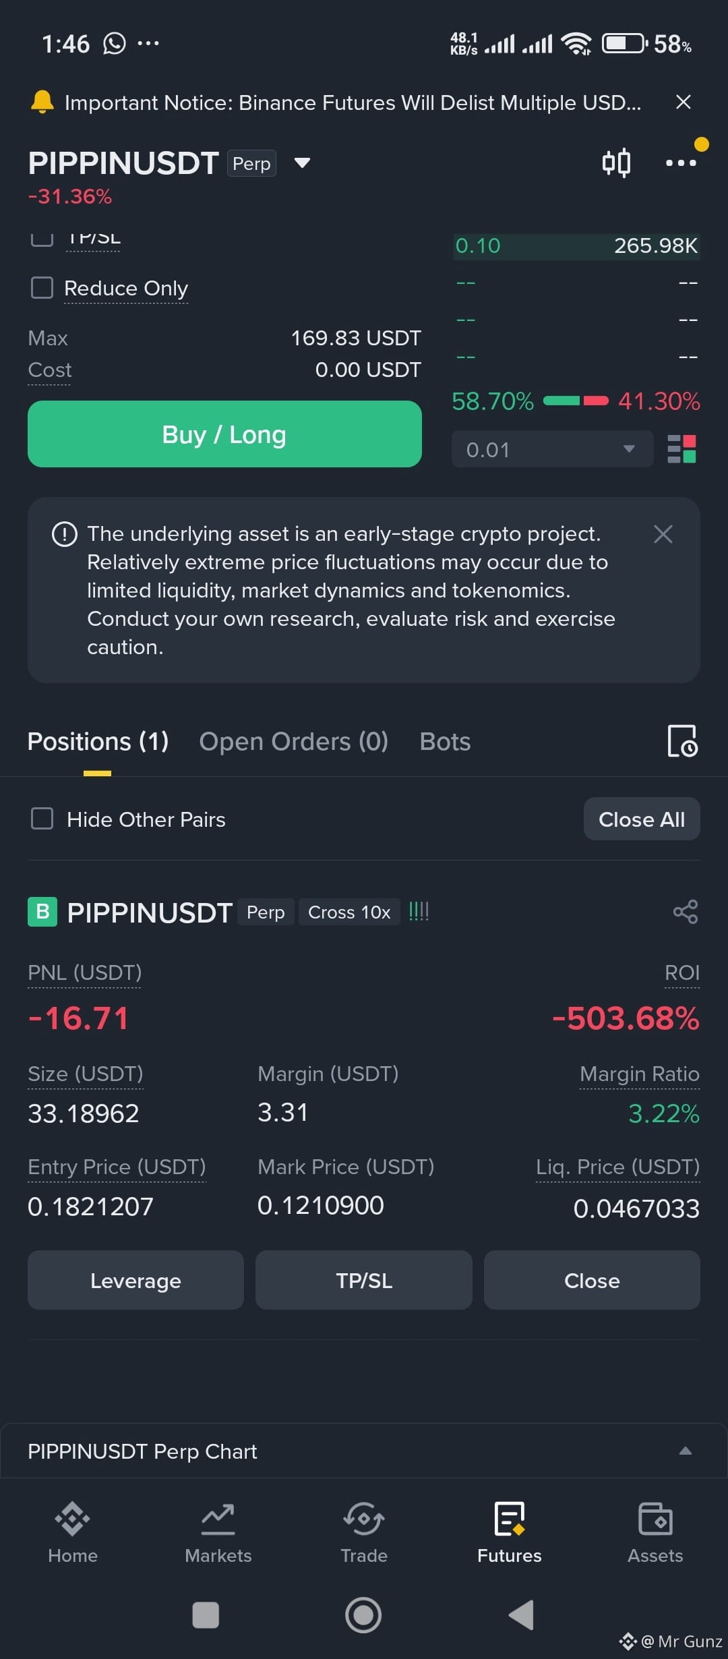Tap the order book layout icon
Viewport: 728px width, 1659px height.
pos(681,449)
